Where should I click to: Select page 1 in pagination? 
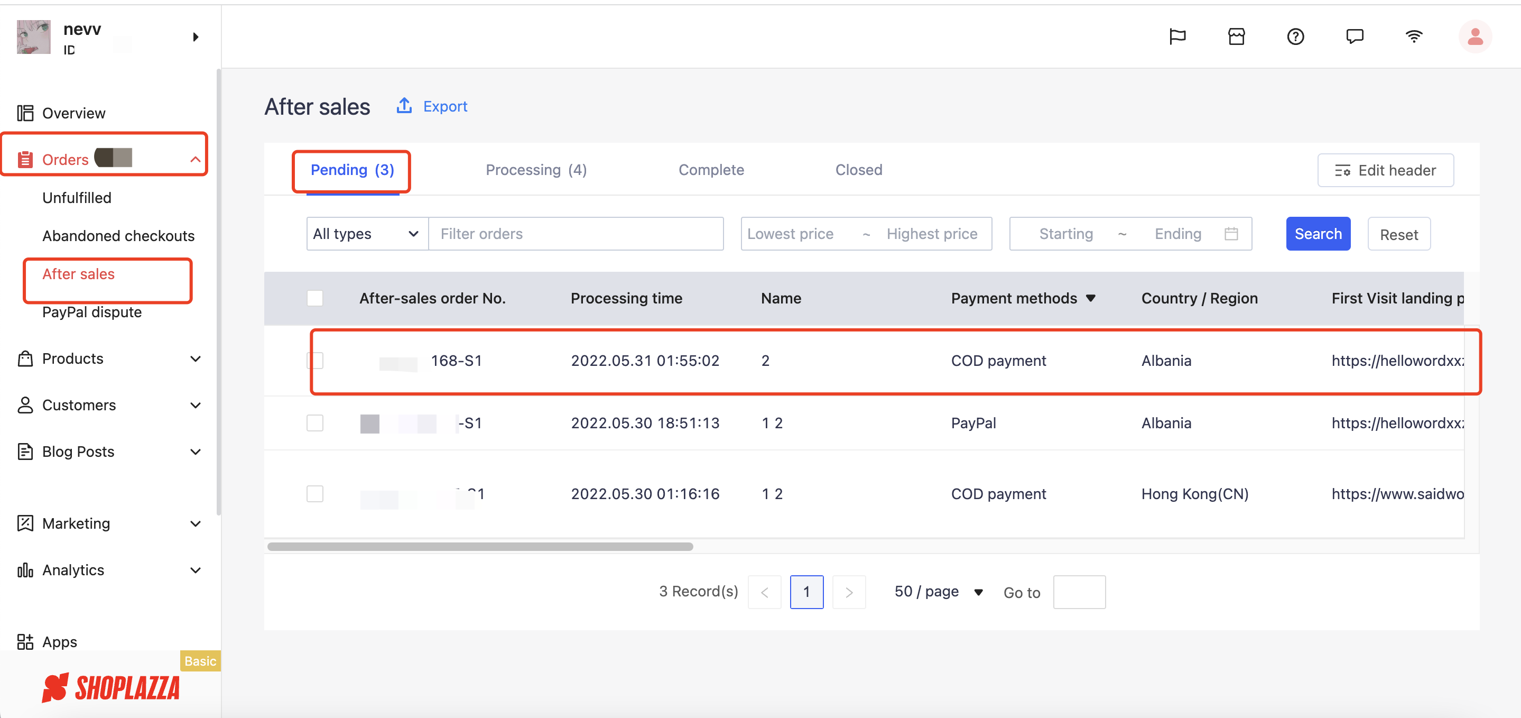pos(806,592)
